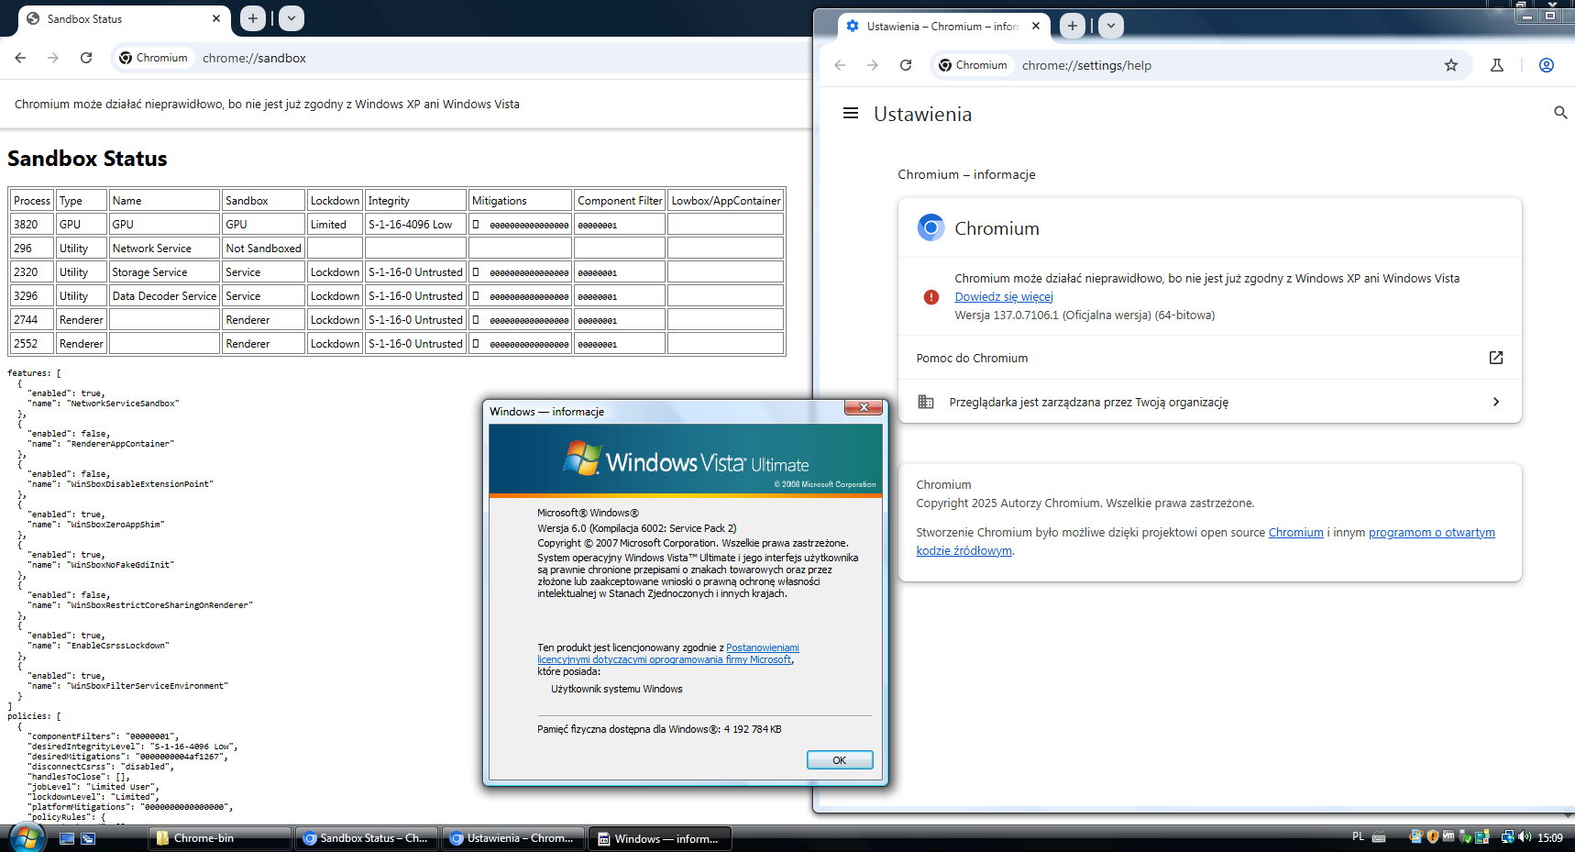Switch to 'Sandbox Status' taskbar button

366,838
